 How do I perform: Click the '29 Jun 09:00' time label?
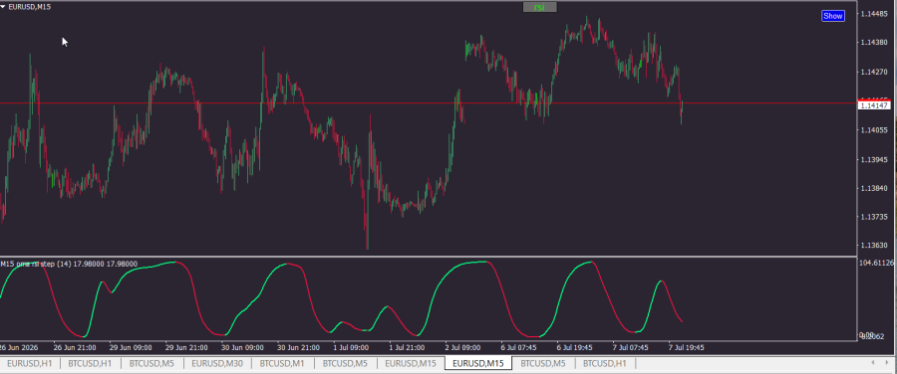131,347
